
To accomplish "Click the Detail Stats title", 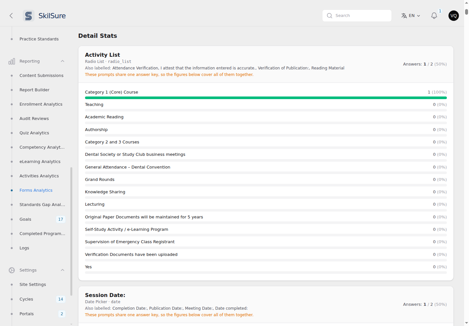I will 98,36.
